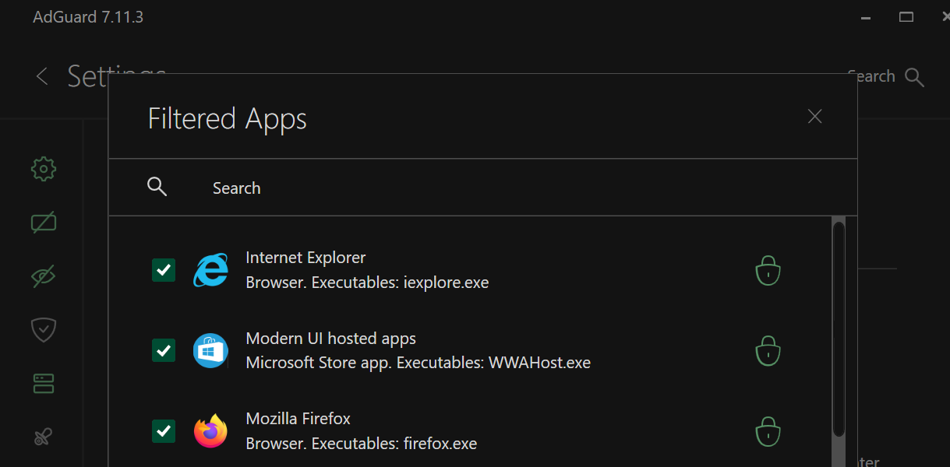
Task: Open Browsing Security shield icon in sidebar
Action: pos(44,329)
